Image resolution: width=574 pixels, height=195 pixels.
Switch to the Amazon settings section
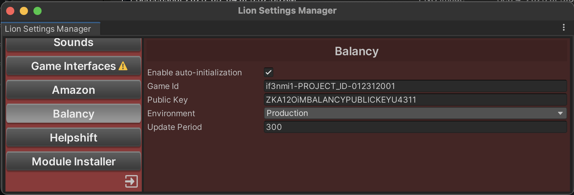coord(74,90)
